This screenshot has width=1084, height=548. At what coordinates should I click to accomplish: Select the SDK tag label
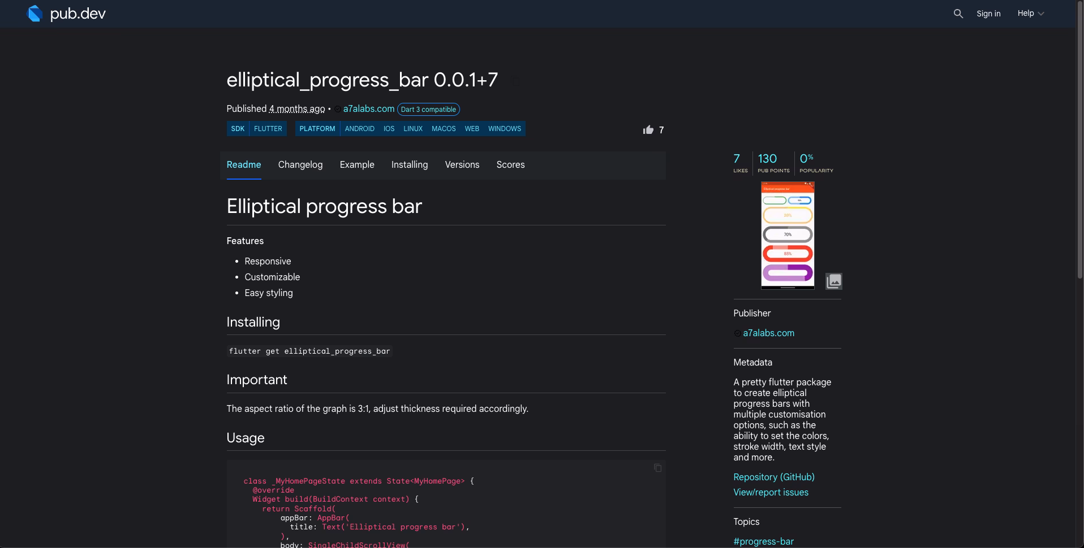(x=238, y=129)
